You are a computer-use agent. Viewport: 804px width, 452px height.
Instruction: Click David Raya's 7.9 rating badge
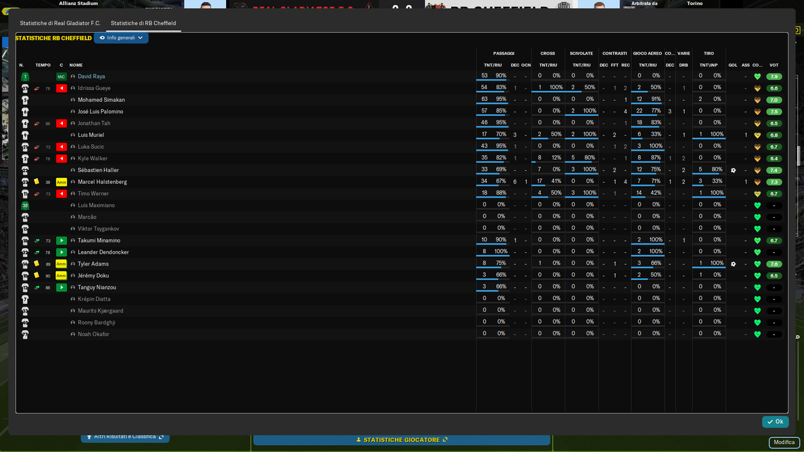[x=774, y=77]
